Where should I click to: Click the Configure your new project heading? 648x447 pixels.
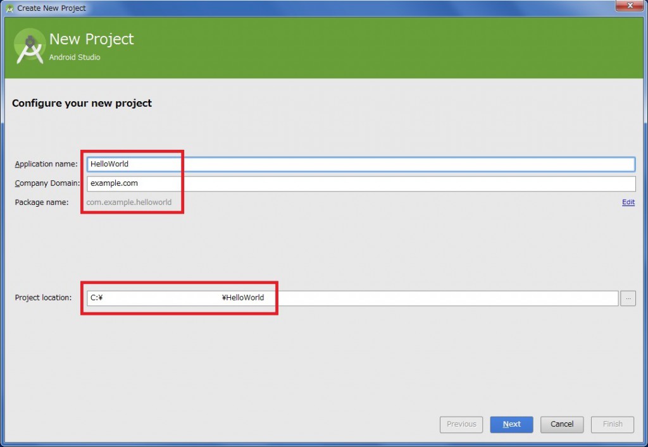(82, 103)
